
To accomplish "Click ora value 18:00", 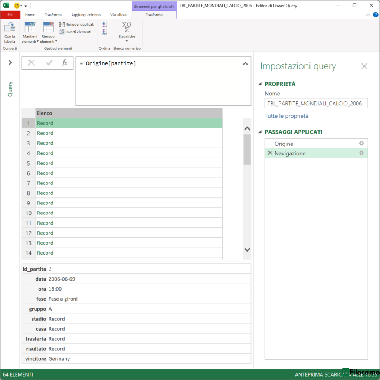I will 55,289.
